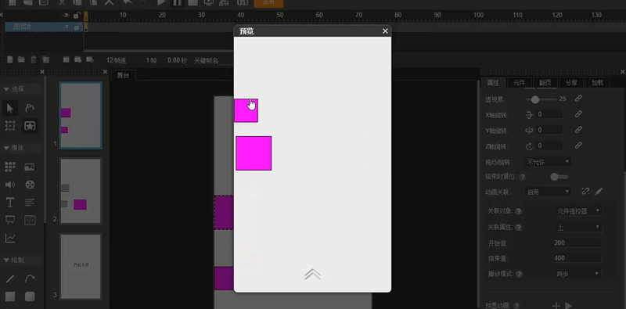Open the 拖动/旋转 dropdown

click(x=548, y=162)
